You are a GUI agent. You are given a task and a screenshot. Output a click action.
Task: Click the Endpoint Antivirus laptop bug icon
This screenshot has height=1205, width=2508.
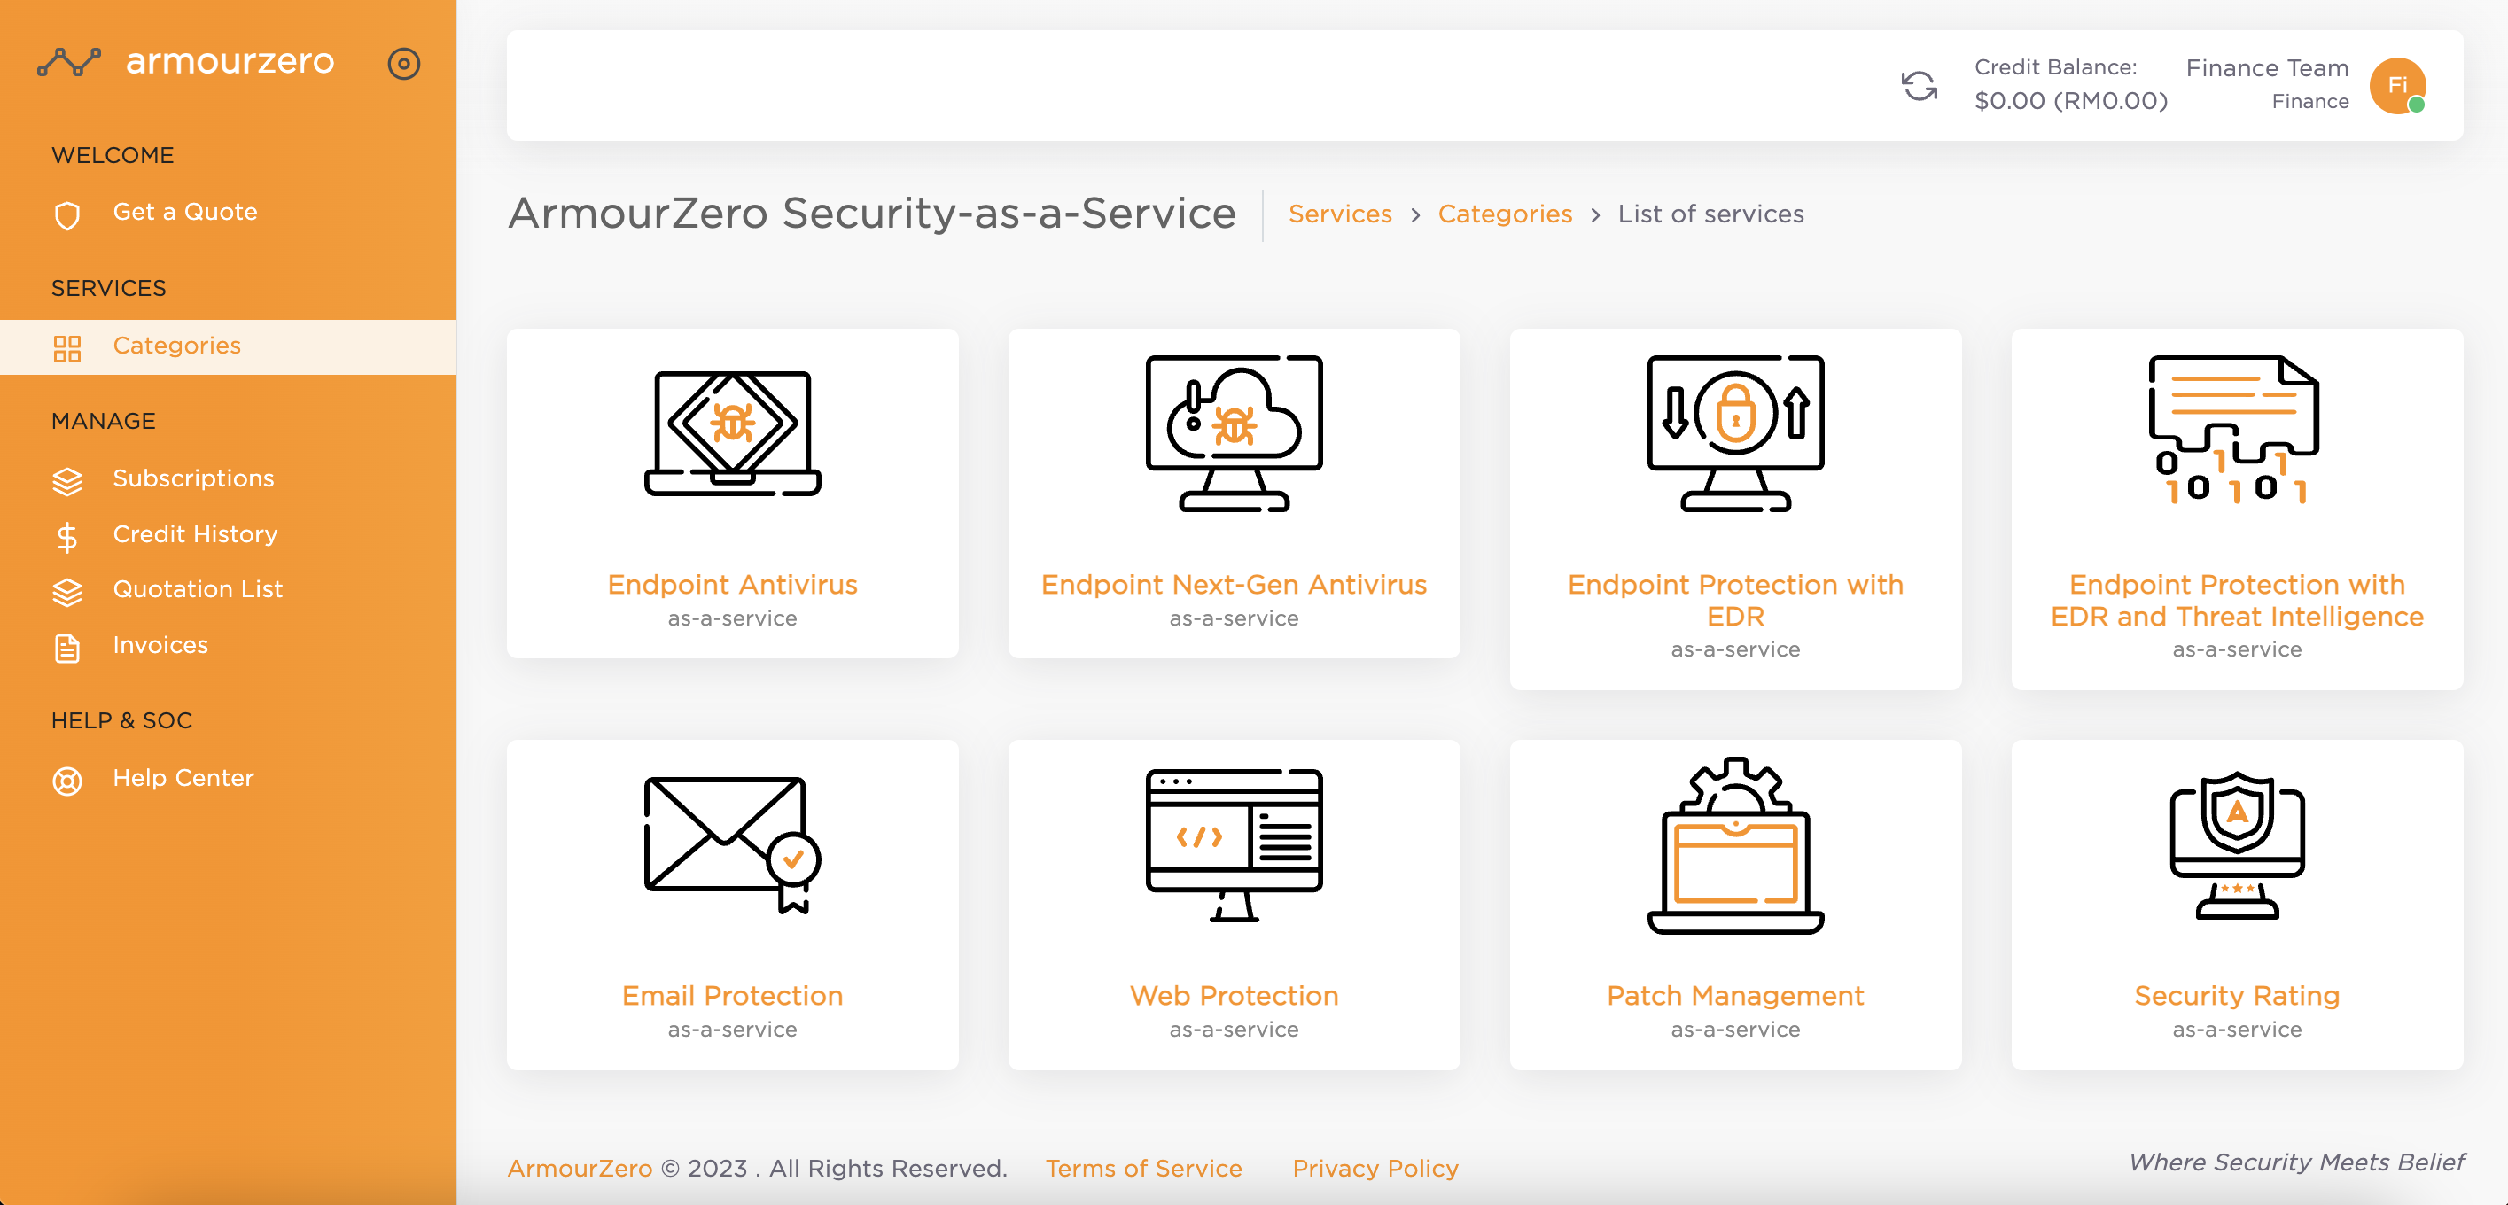pyautogui.click(x=732, y=433)
